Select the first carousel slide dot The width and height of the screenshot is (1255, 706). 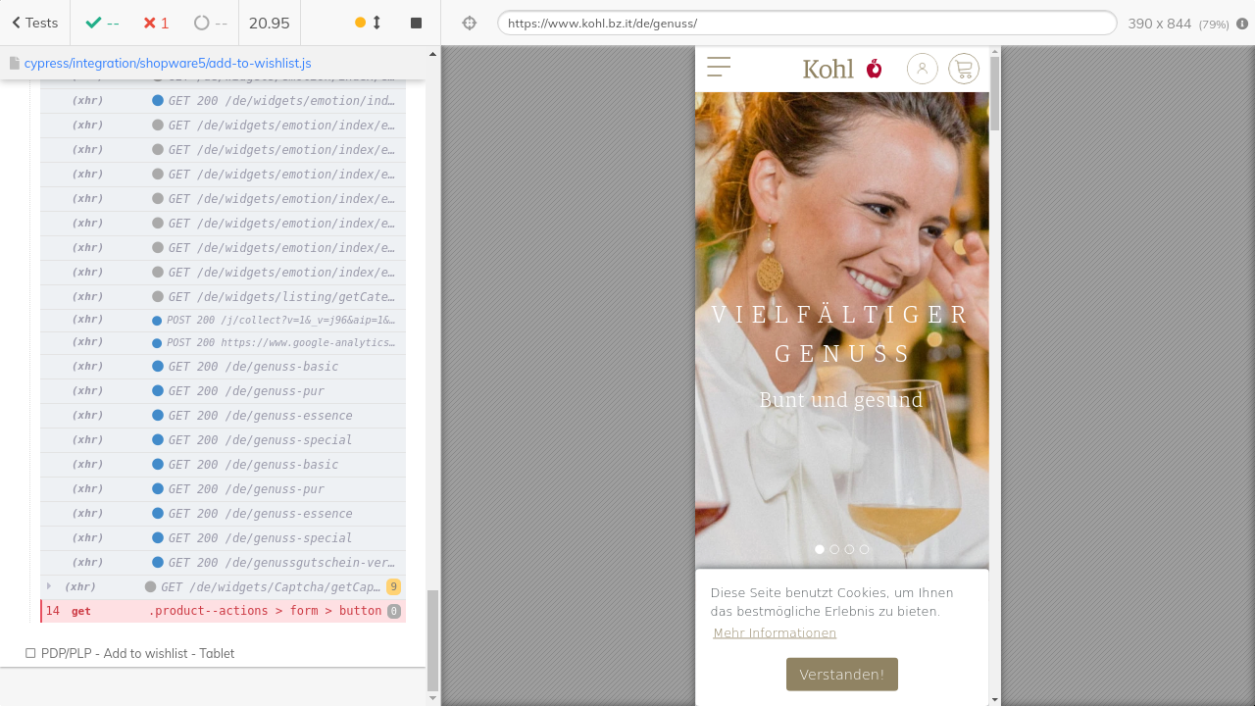pos(820,549)
